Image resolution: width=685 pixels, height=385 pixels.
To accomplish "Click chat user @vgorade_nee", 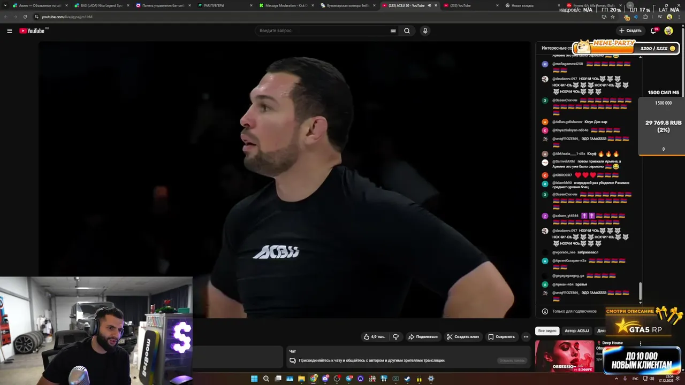I will (564, 252).
